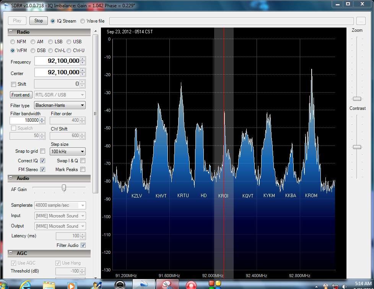Collapse the Radio panel section

point(11,32)
